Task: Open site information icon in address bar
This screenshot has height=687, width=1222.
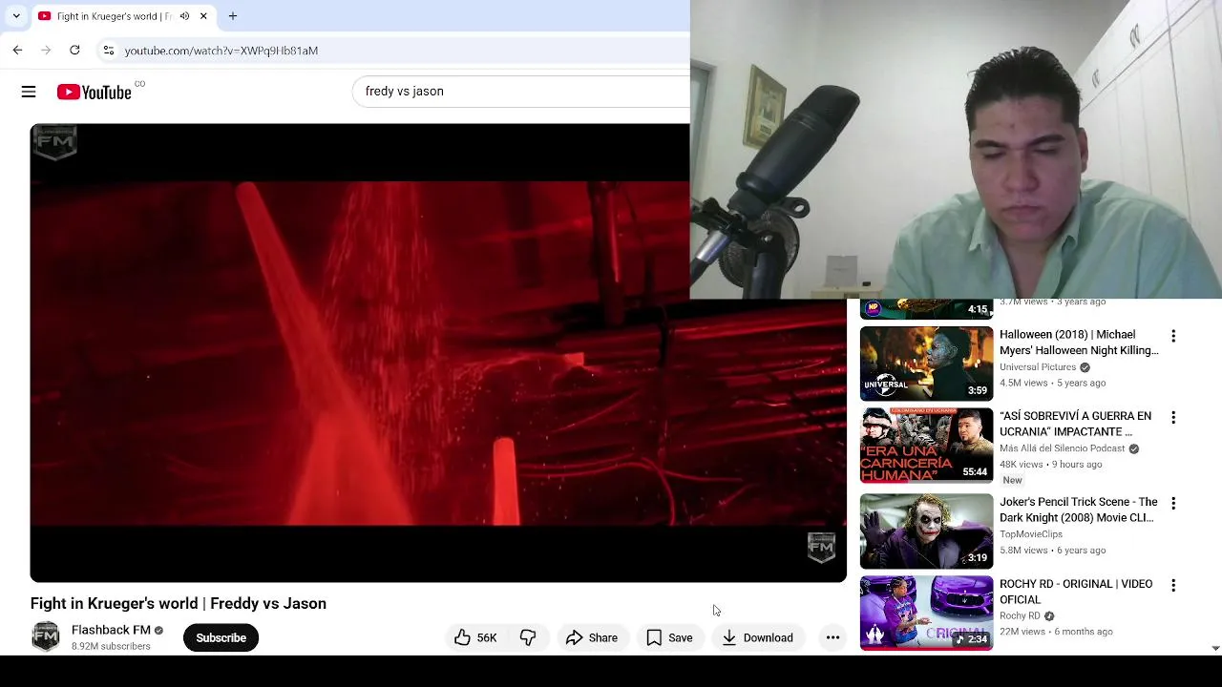Action: click(108, 50)
